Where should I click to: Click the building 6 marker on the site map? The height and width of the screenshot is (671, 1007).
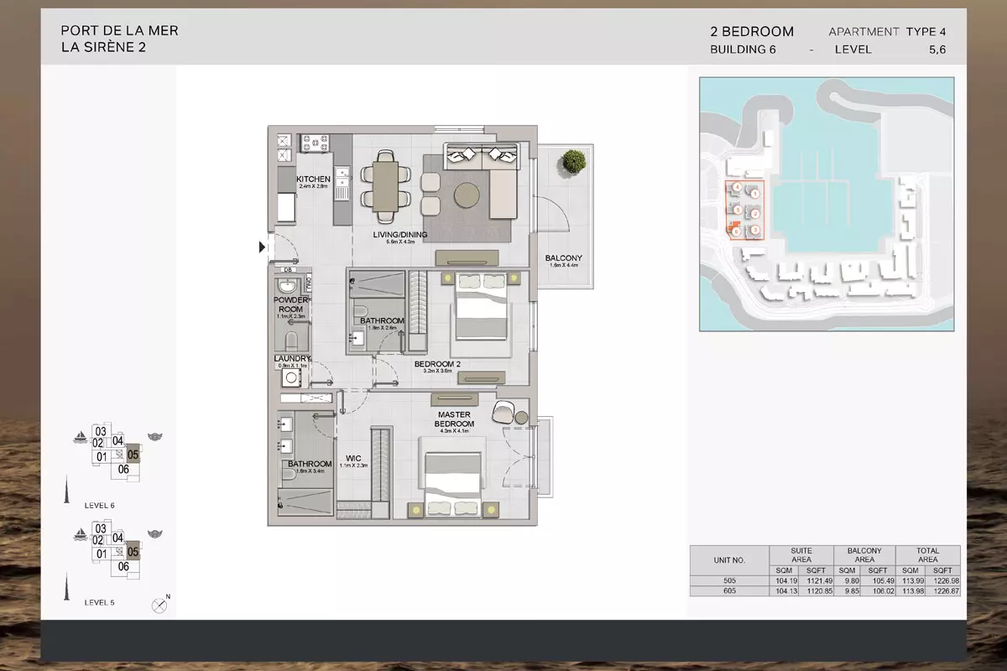coord(736,231)
